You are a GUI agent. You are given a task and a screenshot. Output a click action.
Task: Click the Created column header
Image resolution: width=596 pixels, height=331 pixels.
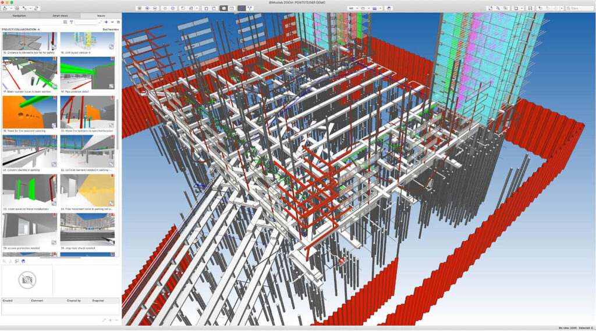click(x=8, y=301)
